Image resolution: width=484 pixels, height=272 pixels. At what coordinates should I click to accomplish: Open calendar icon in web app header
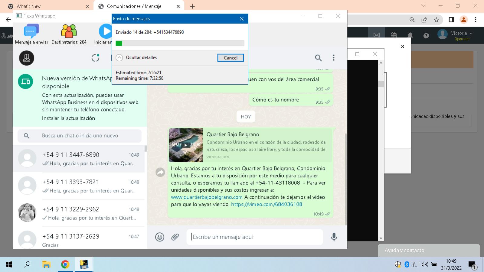click(394, 35)
